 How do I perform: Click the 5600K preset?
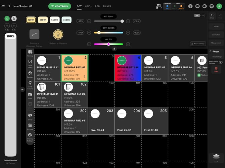pos(54,20)
